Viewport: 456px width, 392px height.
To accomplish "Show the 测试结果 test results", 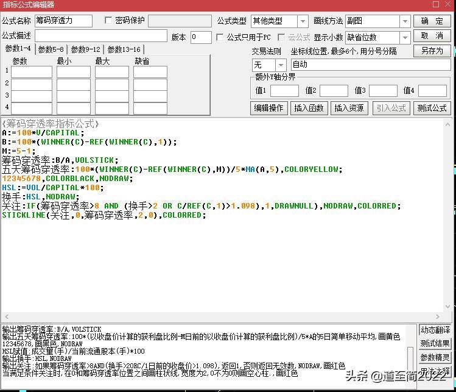I will pos(435,343).
